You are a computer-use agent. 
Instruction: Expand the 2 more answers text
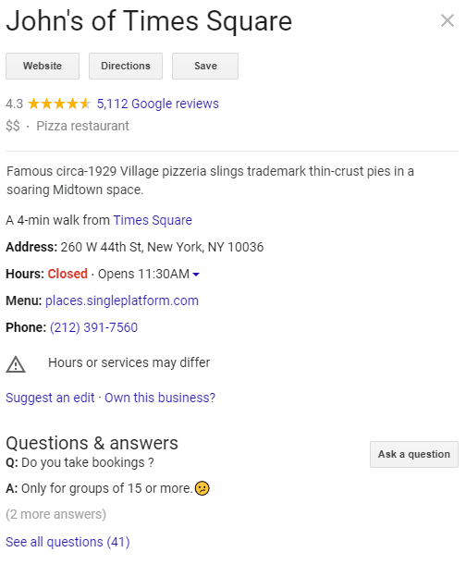(56, 514)
